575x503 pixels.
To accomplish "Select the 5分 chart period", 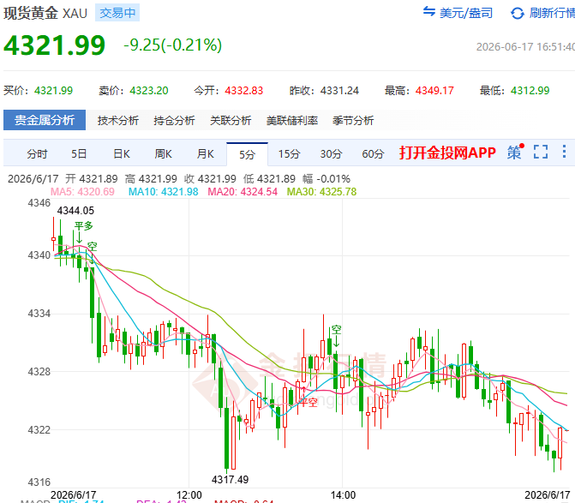I will [x=247, y=154].
